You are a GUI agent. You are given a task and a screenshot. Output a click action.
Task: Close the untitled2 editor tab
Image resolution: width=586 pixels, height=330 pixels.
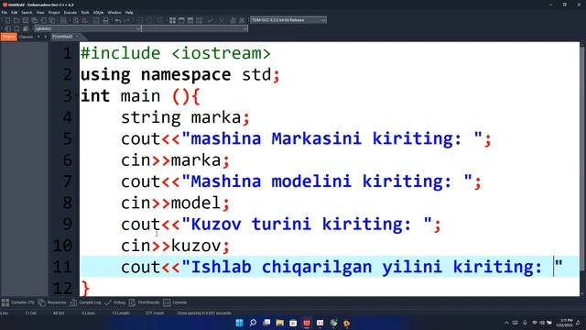tap(77, 37)
